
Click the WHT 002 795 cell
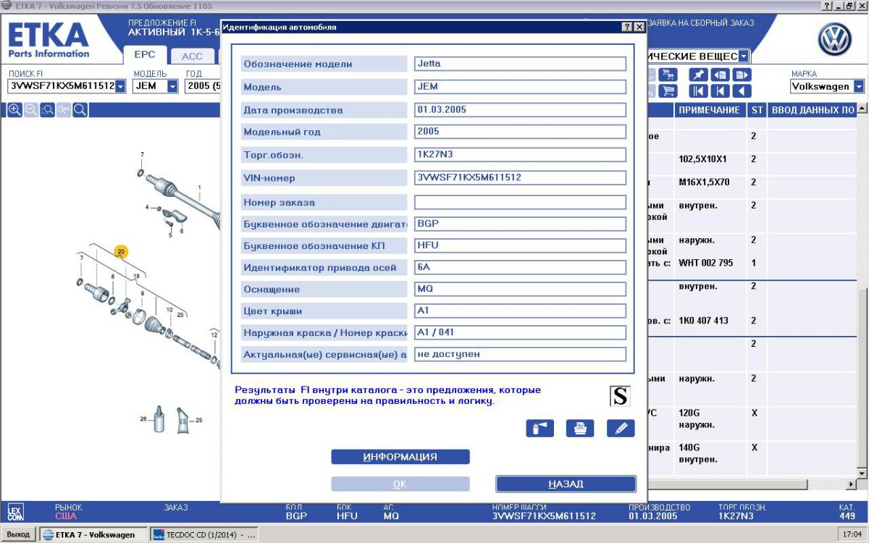tap(706, 263)
